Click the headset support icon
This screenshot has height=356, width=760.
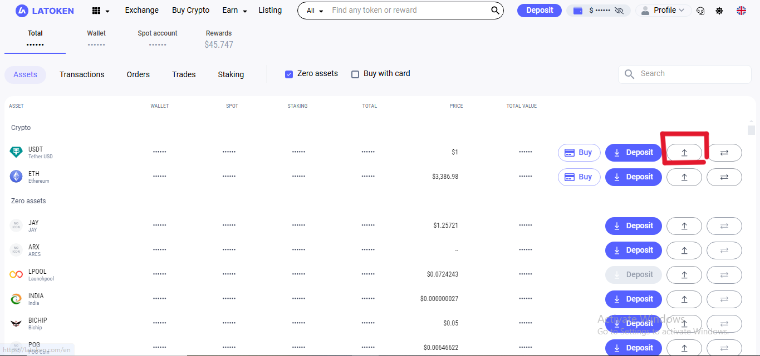pos(700,11)
